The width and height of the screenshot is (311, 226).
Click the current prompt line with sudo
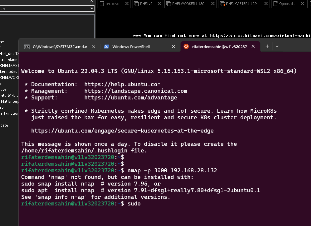tap(81, 203)
